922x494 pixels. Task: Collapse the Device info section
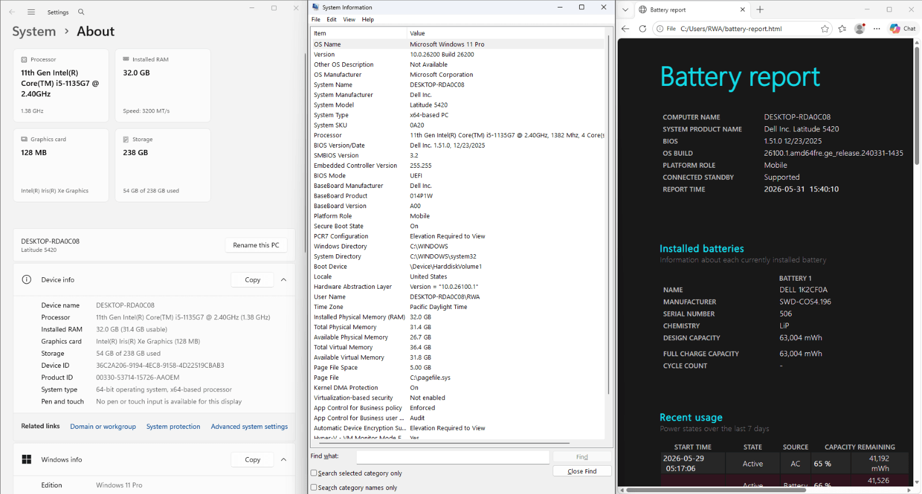coord(284,280)
